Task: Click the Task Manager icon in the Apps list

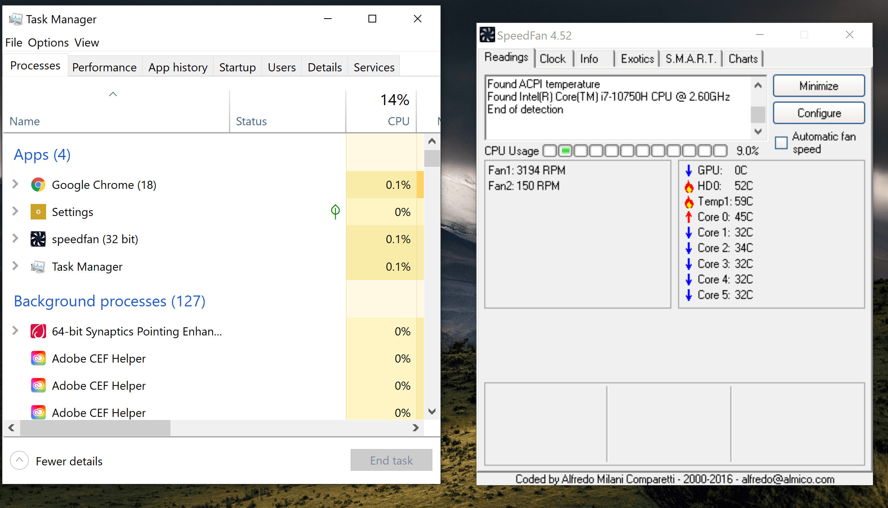Action: pos(38,266)
